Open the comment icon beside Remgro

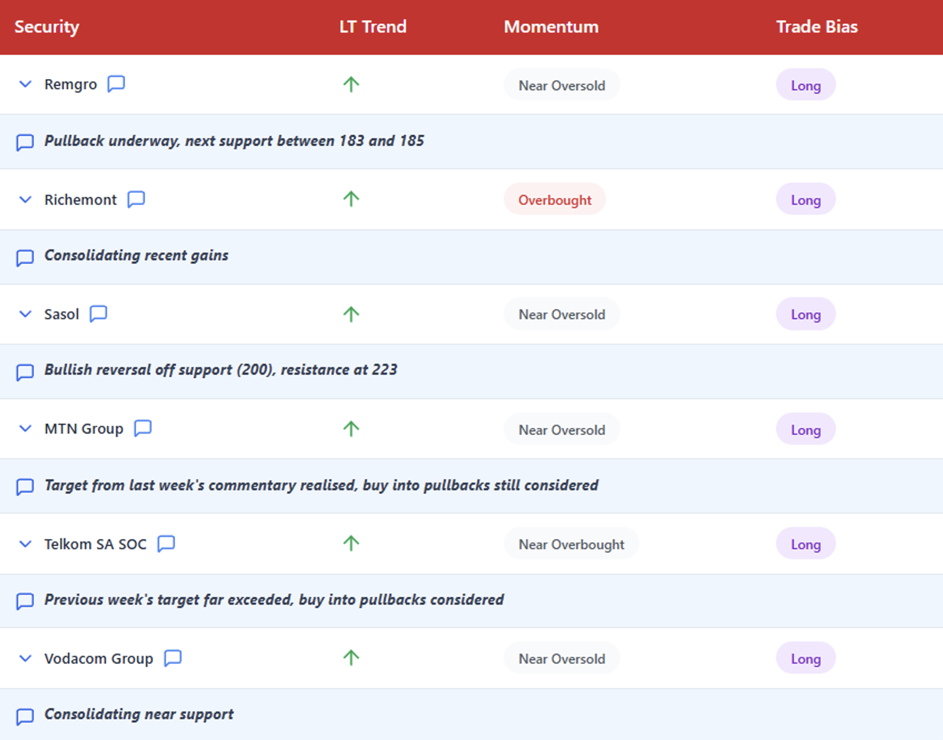[116, 84]
